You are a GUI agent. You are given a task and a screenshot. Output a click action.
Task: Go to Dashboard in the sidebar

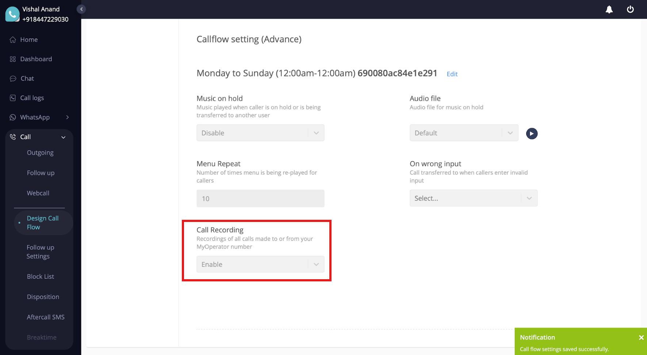pyautogui.click(x=36, y=59)
